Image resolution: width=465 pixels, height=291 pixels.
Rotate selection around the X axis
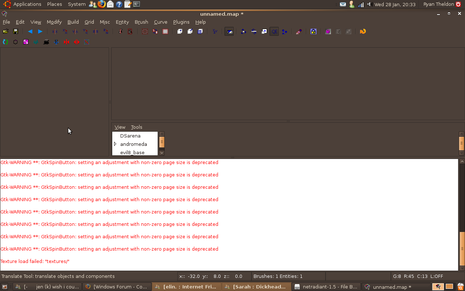pyautogui.click(x=65, y=32)
